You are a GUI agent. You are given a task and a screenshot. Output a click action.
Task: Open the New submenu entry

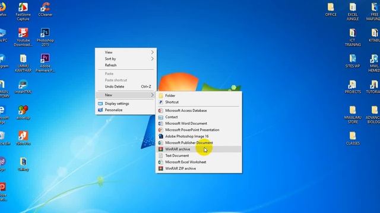point(126,95)
